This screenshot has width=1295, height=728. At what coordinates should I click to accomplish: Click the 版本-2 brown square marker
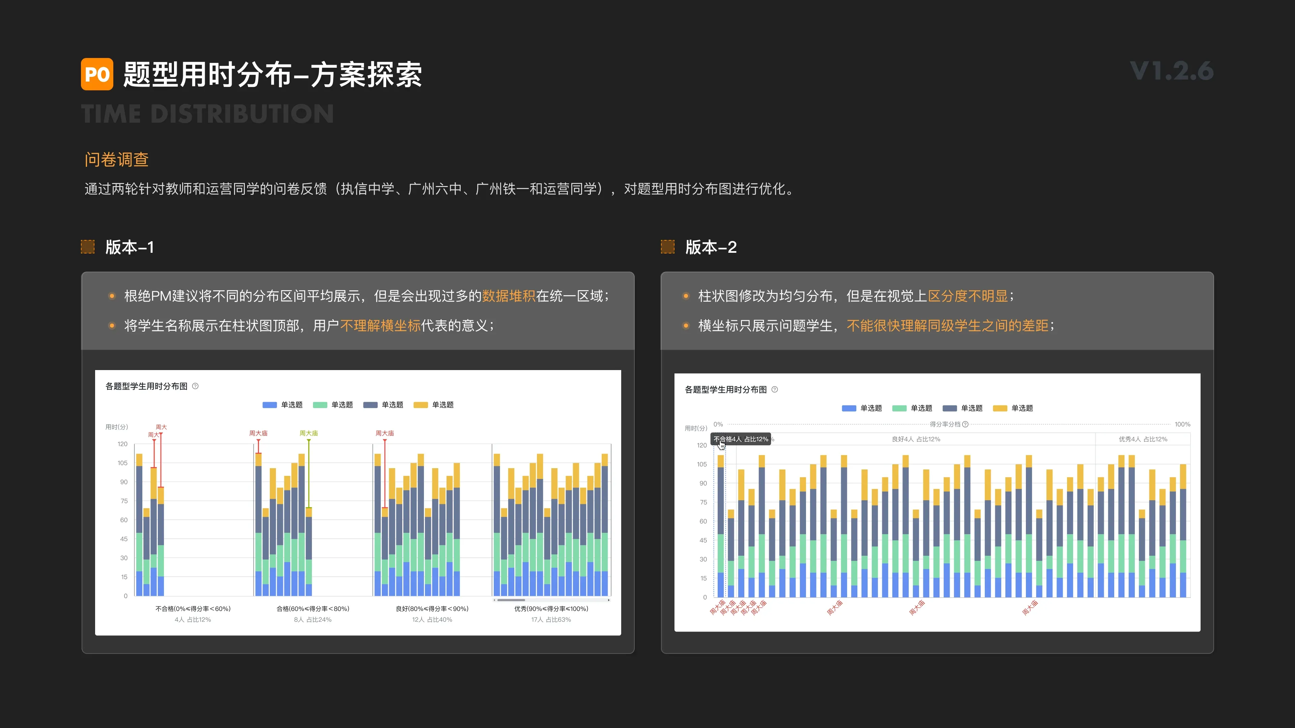coord(668,247)
